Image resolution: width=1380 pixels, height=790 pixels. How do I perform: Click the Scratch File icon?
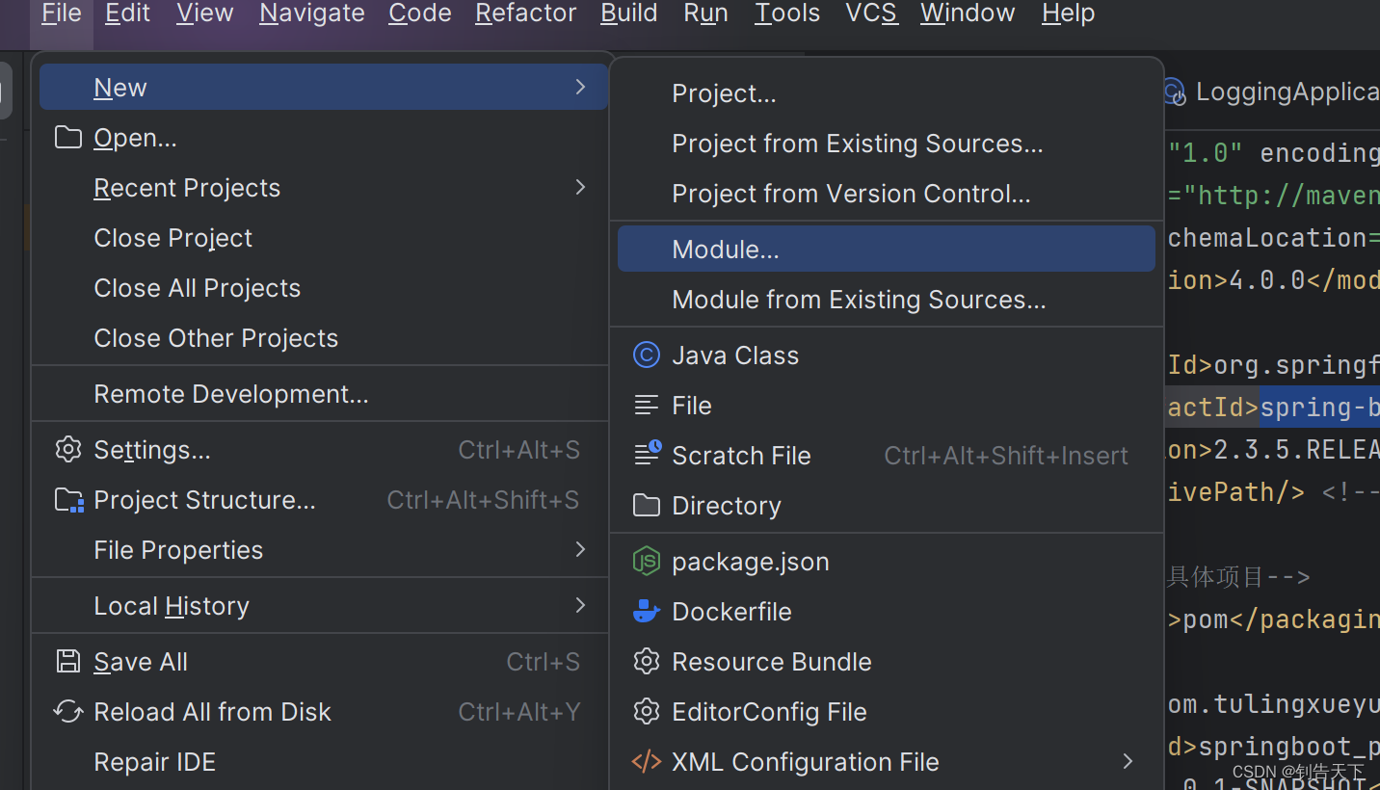pos(647,455)
